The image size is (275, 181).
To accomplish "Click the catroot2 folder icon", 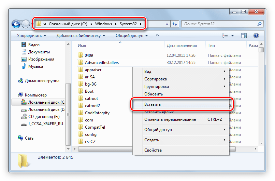I will (x=81, y=105).
